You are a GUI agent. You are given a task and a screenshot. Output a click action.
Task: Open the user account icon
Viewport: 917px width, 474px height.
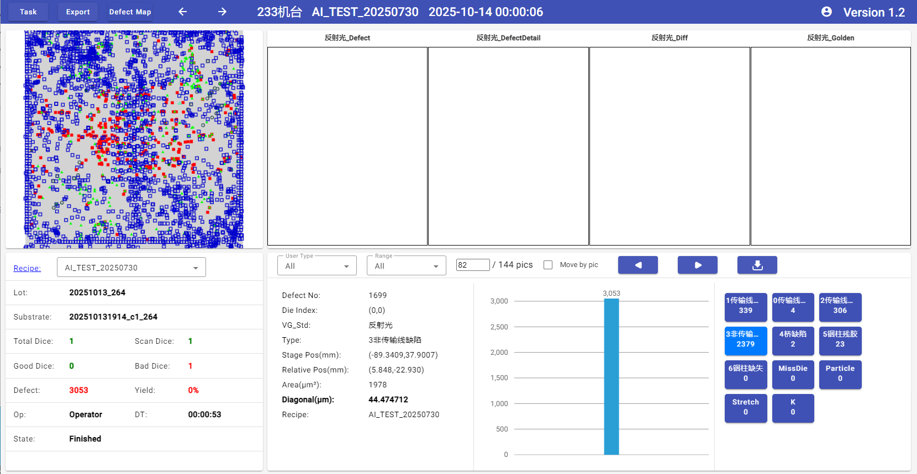pos(826,12)
